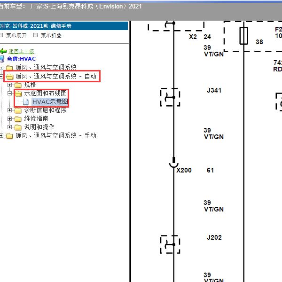Expand the first 暖风、通风与空调系统 folder
The width and height of the screenshot is (282, 282).
tap(1, 68)
